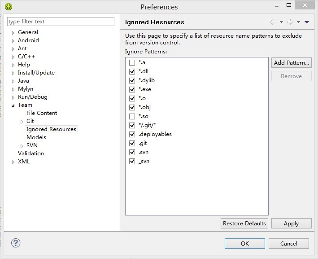This screenshot has height=259, width=318.
Task: Select the Validation preference page
Action: [31, 153]
